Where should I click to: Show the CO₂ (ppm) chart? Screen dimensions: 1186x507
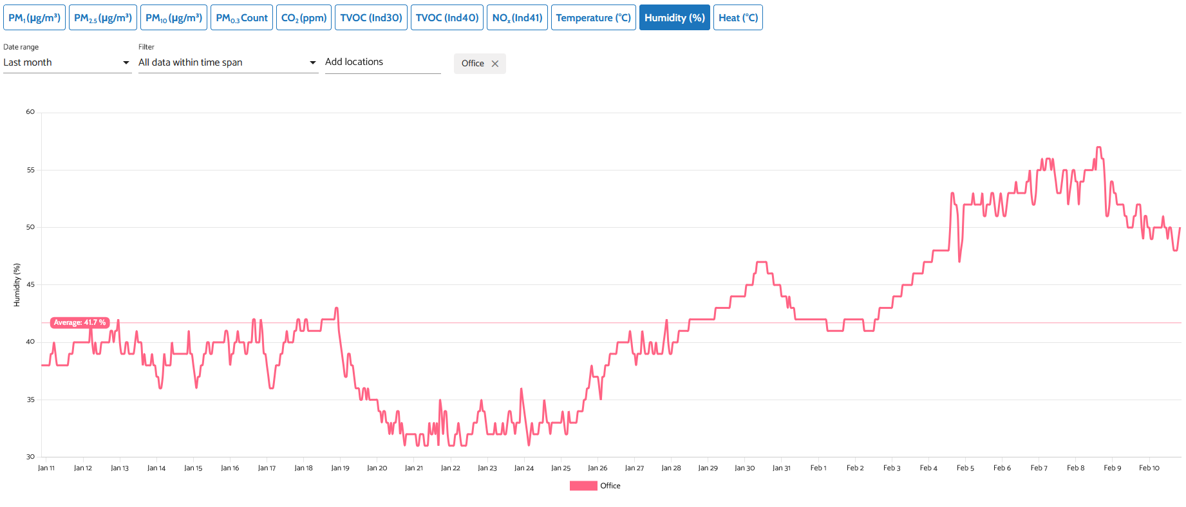point(304,18)
